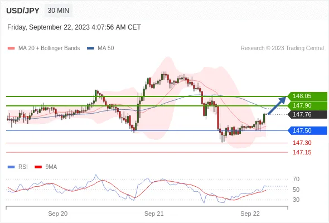
Task: Click the 148.05 resistance price tag
Action: click(307, 96)
